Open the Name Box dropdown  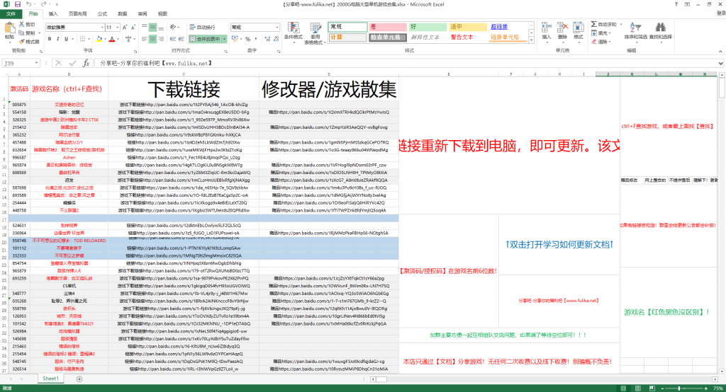pyautogui.click(x=36, y=64)
